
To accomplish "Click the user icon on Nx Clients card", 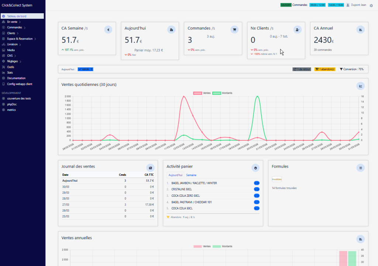I will [297, 30].
